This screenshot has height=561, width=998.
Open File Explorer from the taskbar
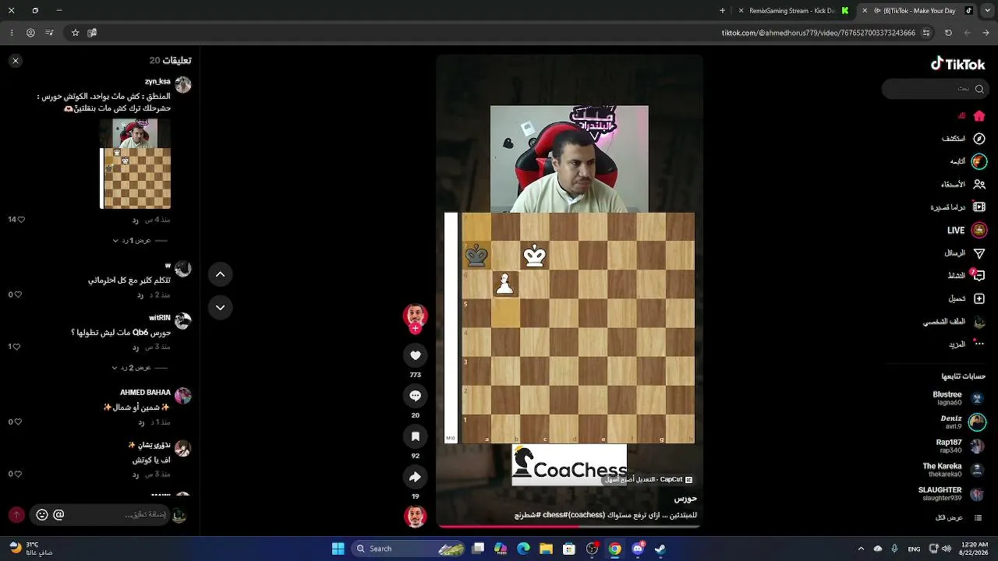tap(547, 549)
